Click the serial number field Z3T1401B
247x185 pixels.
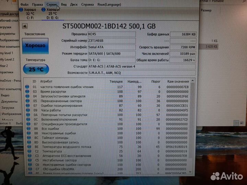pos(112,41)
